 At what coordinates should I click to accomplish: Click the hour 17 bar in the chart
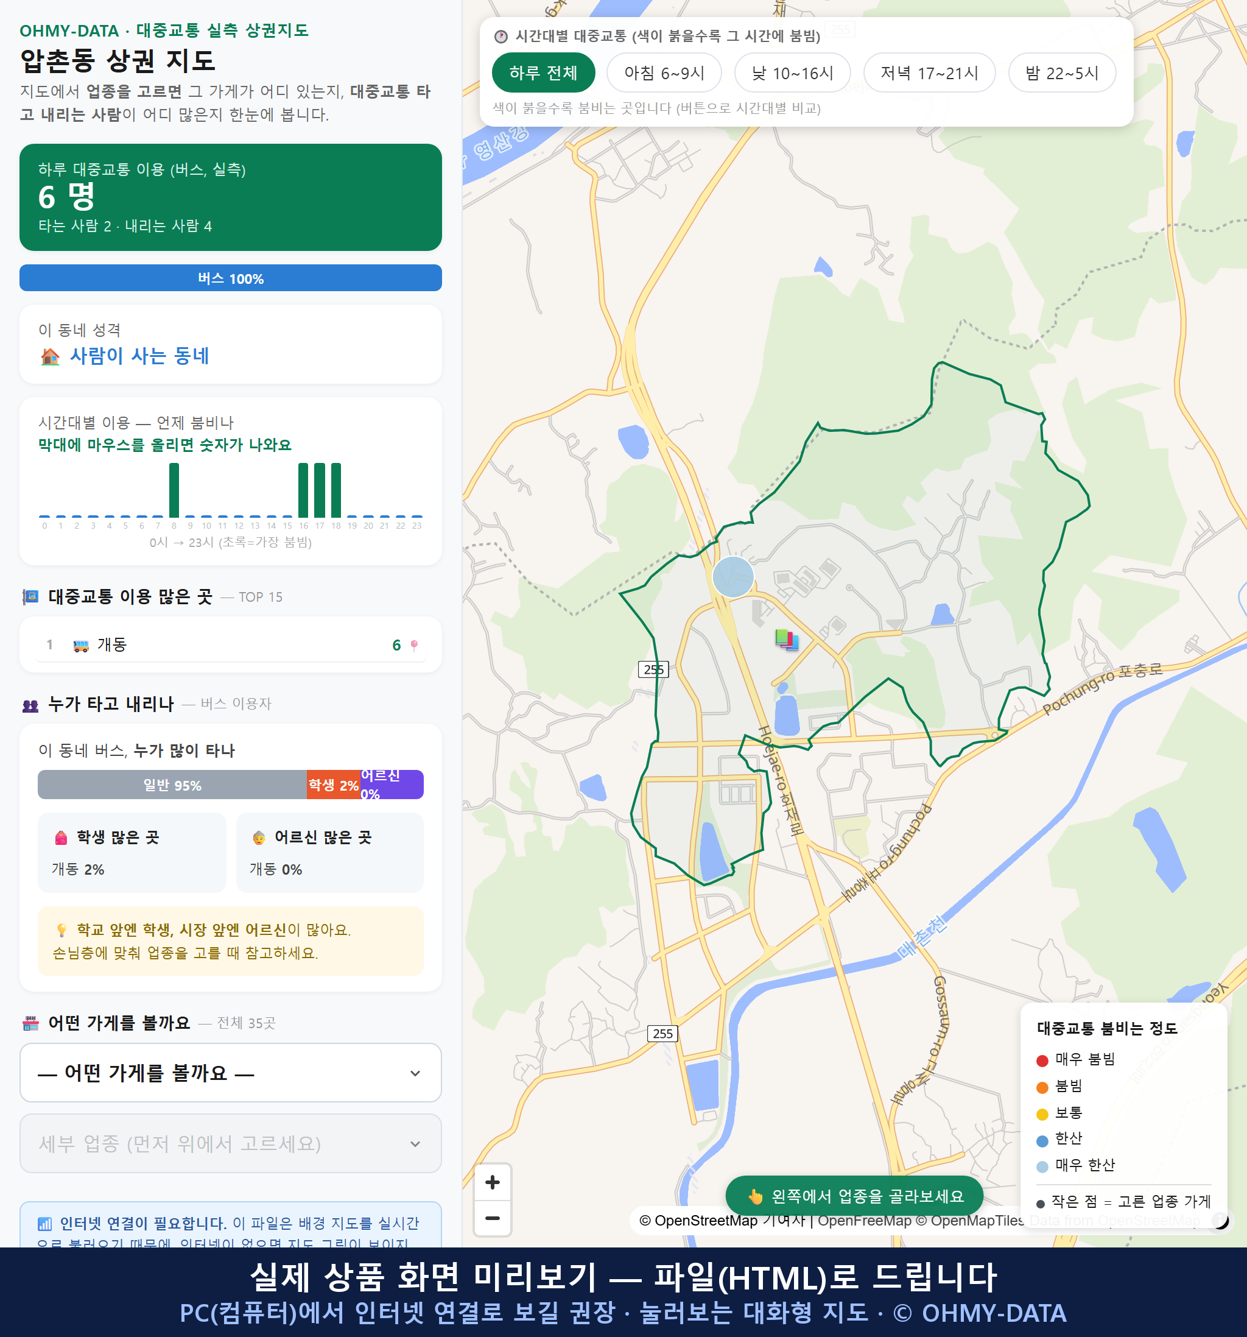(319, 490)
